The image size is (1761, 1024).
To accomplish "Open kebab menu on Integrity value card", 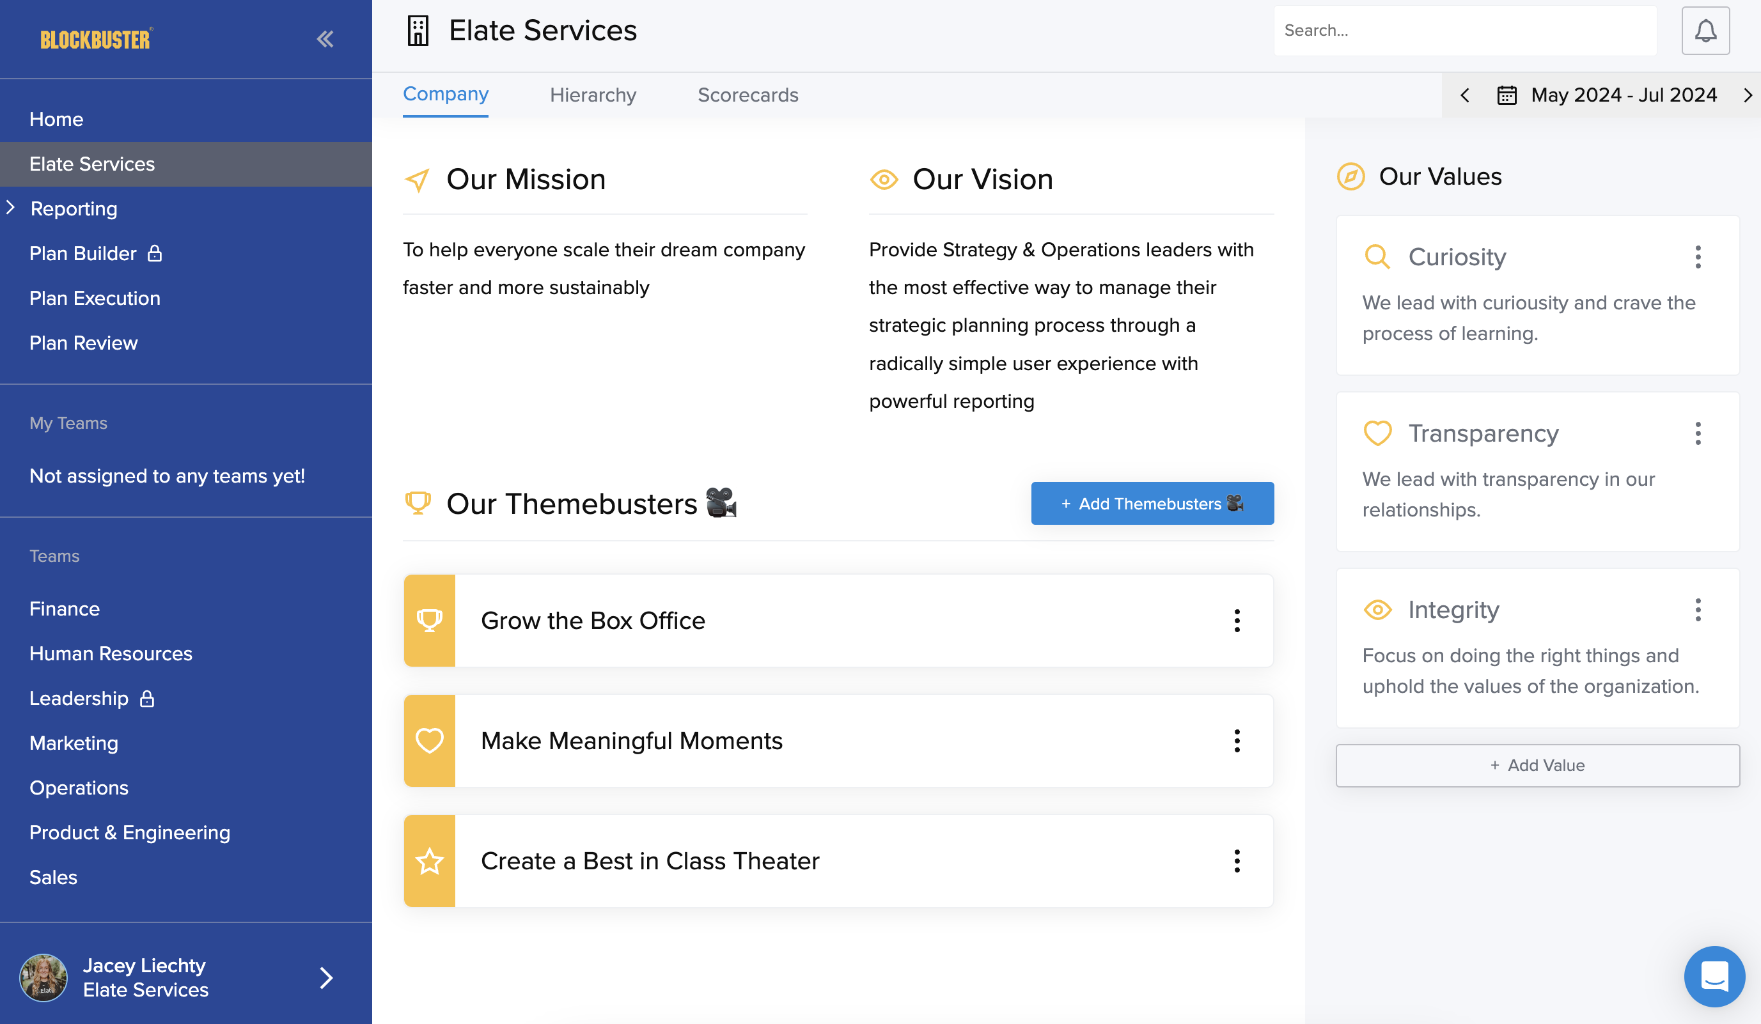I will tap(1698, 610).
